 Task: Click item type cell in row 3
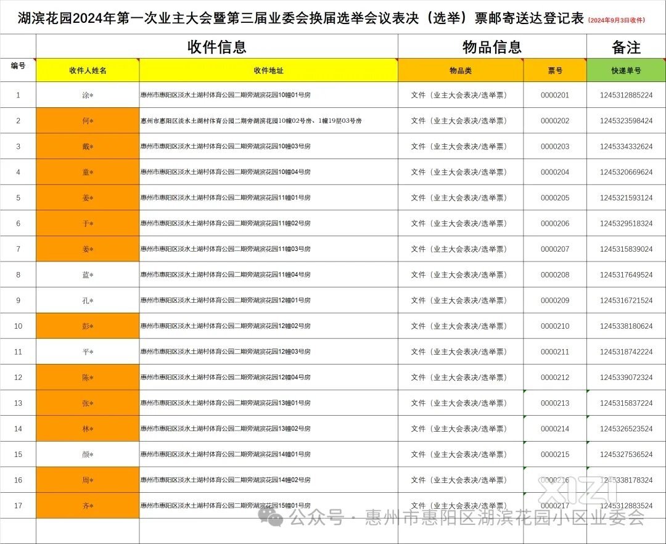point(461,147)
